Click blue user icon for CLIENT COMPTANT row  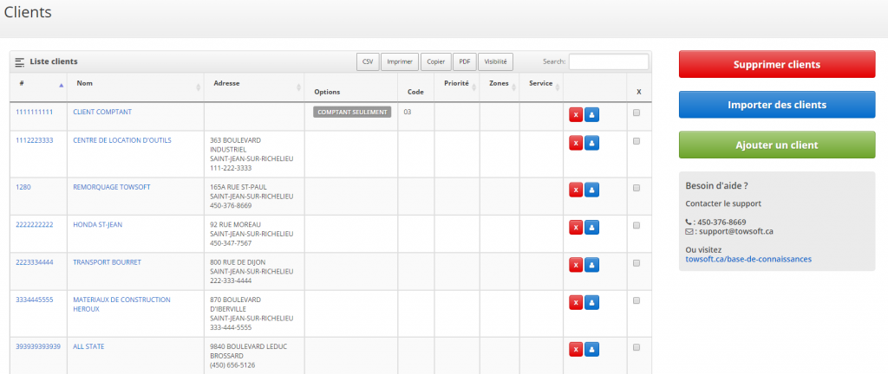point(591,114)
